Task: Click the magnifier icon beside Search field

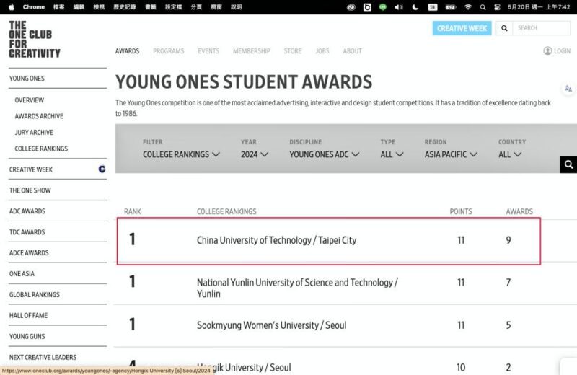Action: pos(504,28)
